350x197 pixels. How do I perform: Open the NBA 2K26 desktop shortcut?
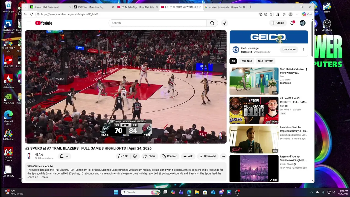point(8,62)
